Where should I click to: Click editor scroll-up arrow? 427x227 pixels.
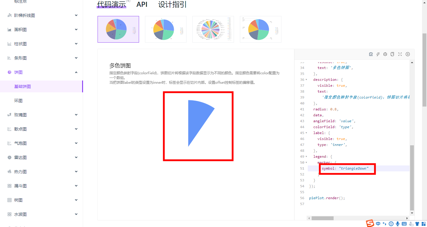tap(412, 62)
